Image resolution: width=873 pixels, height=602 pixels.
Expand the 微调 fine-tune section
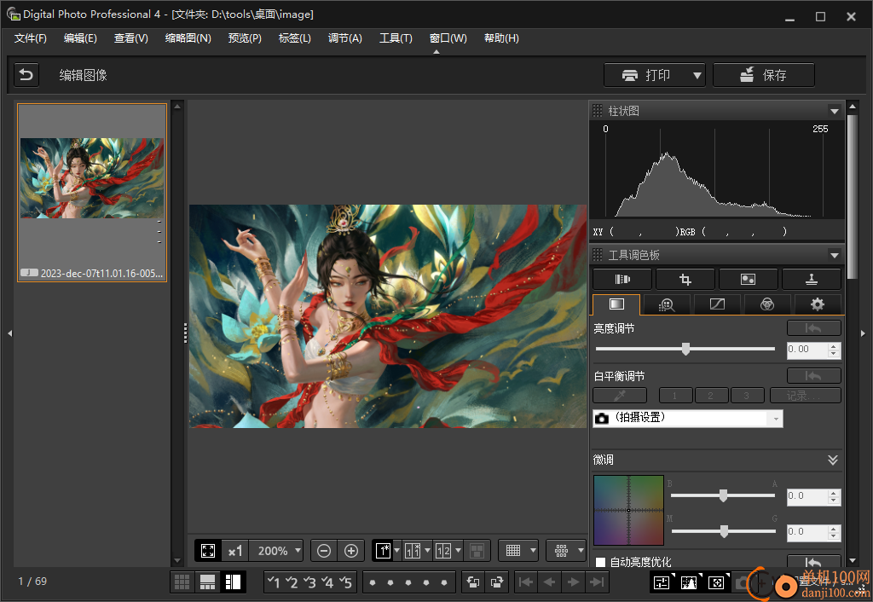[x=833, y=460]
